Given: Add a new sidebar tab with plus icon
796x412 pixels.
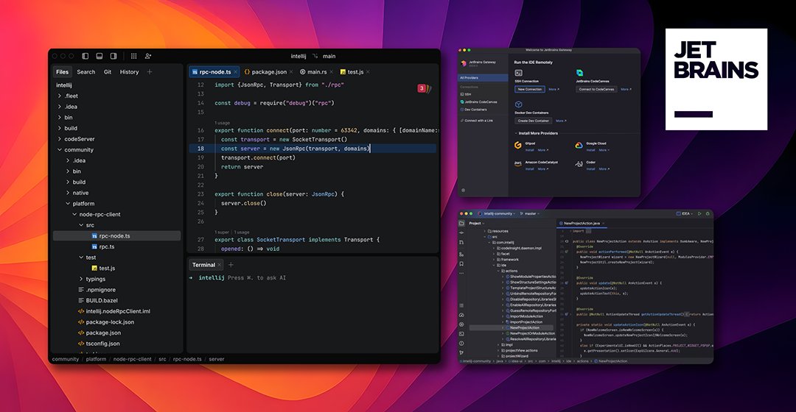Looking at the screenshot, I should coord(150,72).
